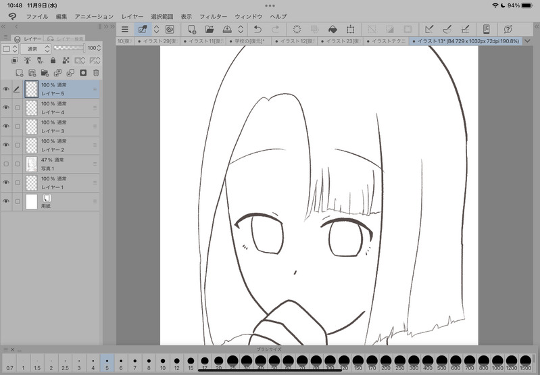Click the delete (dotted circle) icon
This screenshot has height=375, width=540.
(x=297, y=29)
